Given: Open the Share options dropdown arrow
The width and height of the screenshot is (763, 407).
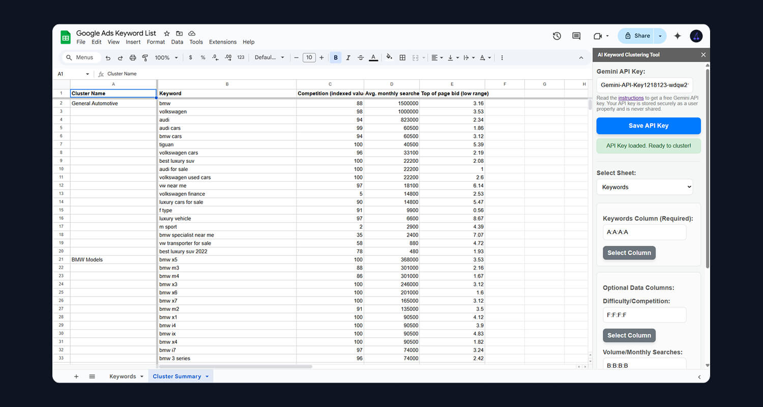Looking at the screenshot, I should 660,36.
